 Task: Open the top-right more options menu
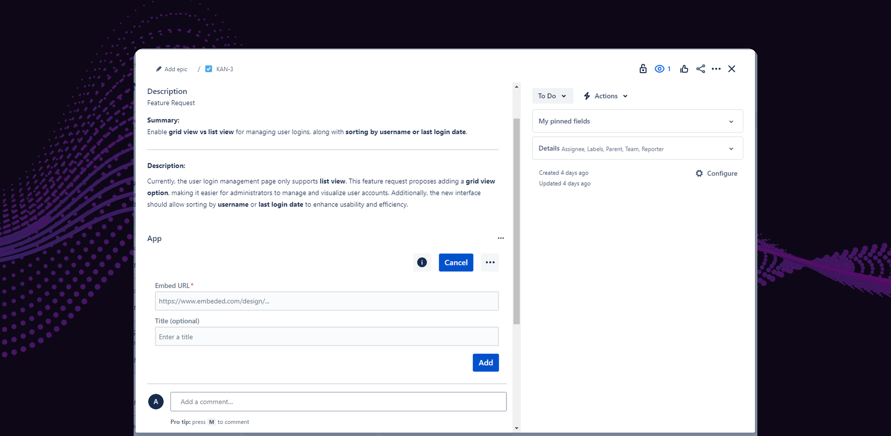(716, 68)
